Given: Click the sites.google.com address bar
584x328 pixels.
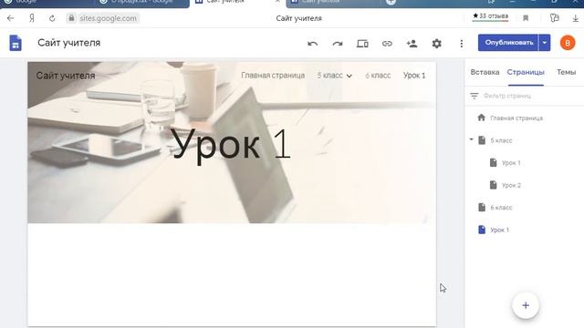Looking at the screenshot, I should tap(108, 18).
